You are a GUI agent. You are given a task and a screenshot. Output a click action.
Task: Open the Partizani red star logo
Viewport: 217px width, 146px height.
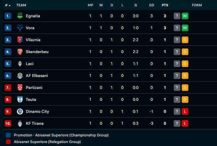point(20,88)
